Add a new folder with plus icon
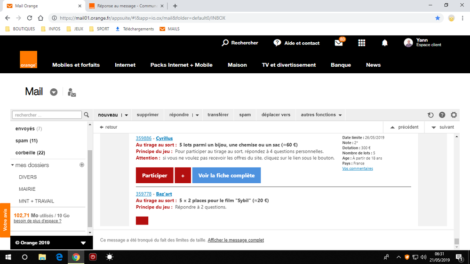The height and width of the screenshot is (264, 470). point(82,165)
